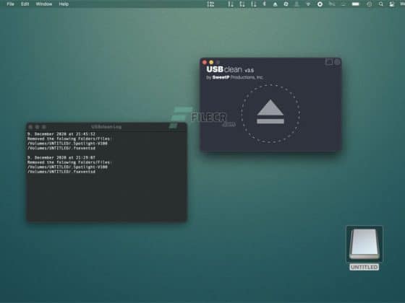Image resolution: width=405 pixels, height=303 pixels.
Task: Click the SweetP Productions, Inc. credit text
Action: click(234, 77)
